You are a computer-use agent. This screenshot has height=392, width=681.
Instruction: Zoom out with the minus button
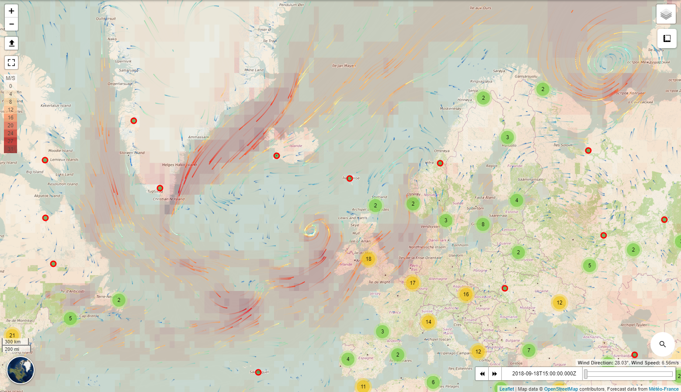[x=11, y=24]
